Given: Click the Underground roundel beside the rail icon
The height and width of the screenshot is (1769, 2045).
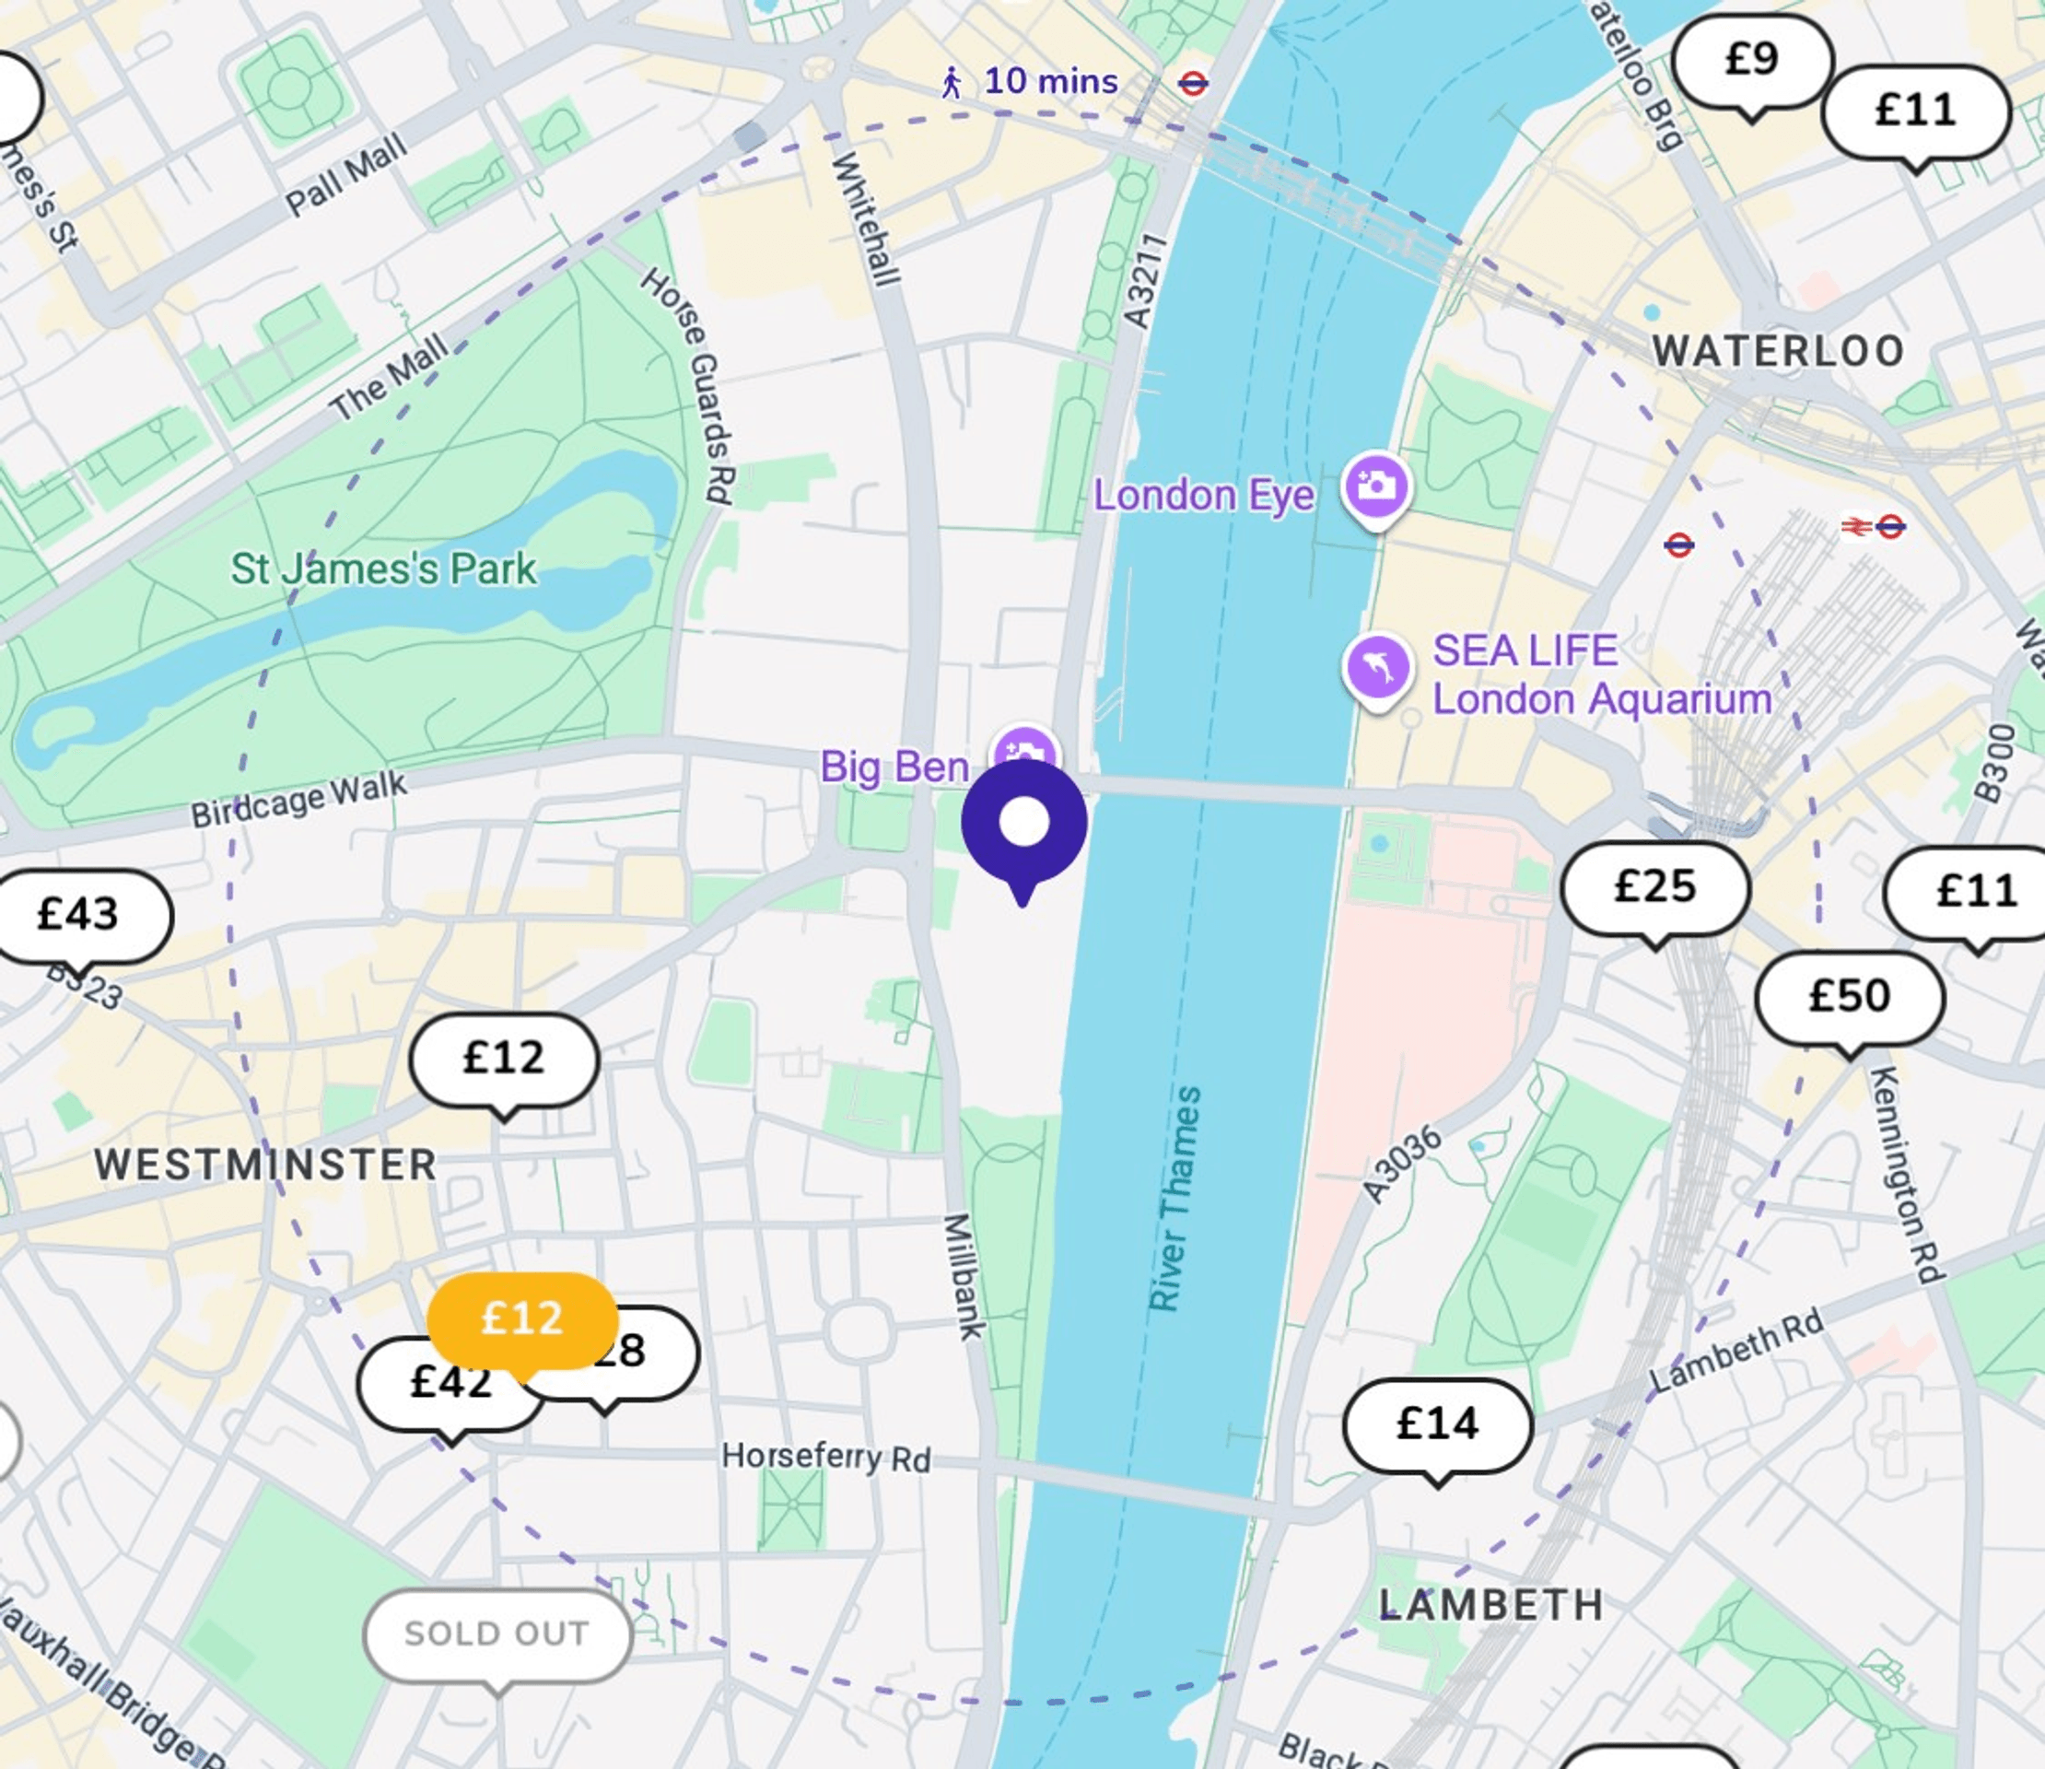Looking at the screenshot, I should [1890, 527].
